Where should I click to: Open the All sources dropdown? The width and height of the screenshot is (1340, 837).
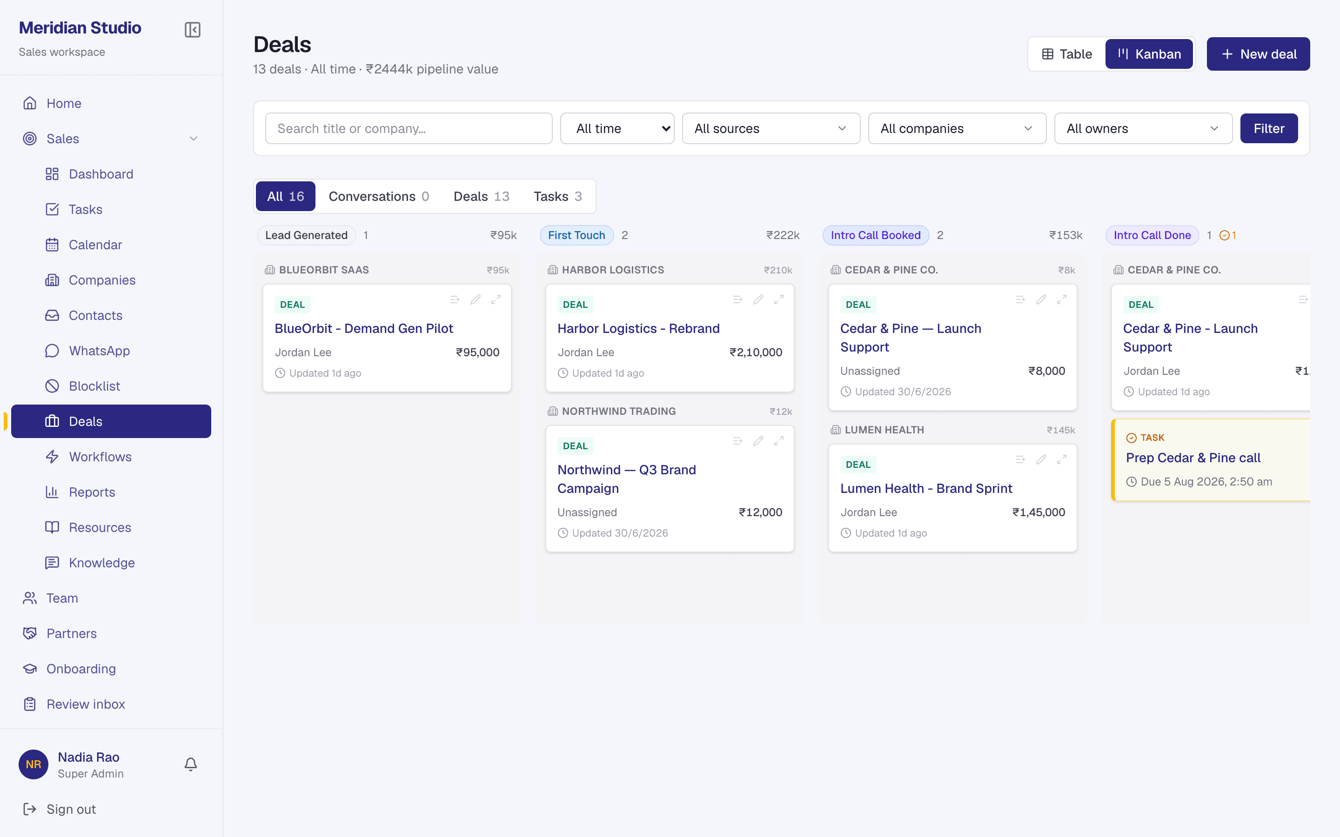pyautogui.click(x=771, y=128)
